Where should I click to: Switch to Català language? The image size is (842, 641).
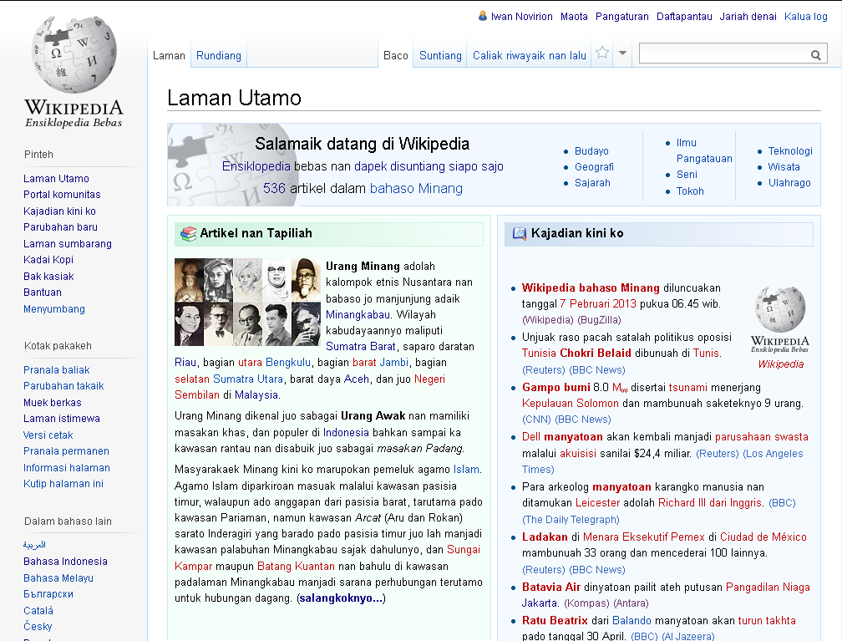point(38,610)
